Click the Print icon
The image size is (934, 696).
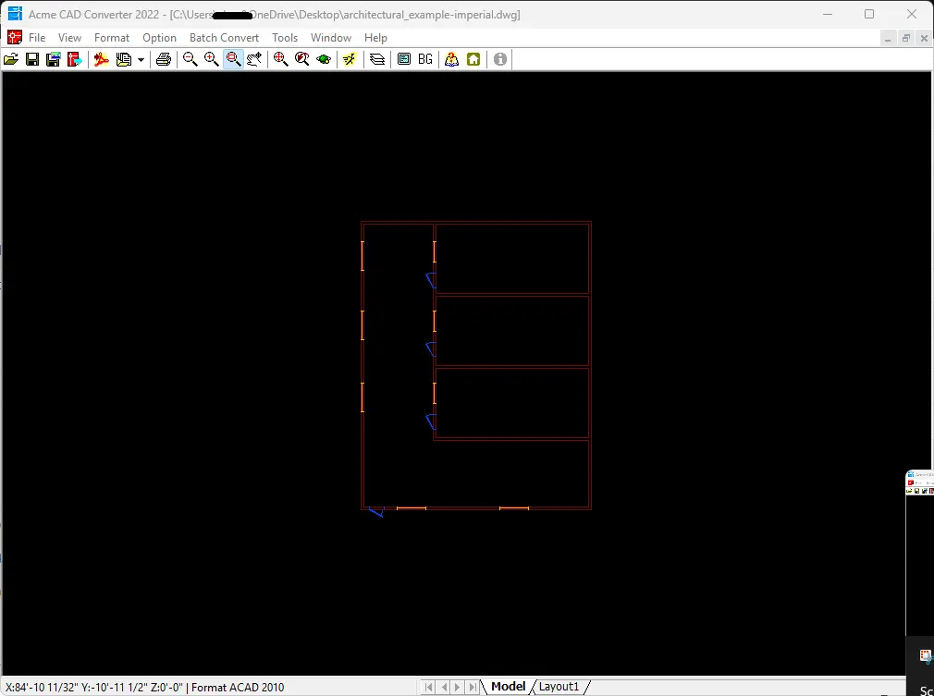click(163, 59)
